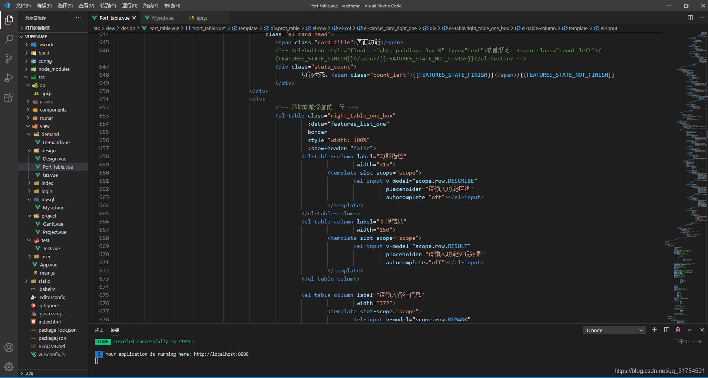Click line number 660 in gutter
The width and height of the screenshot is (708, 378).
point(104,173)
